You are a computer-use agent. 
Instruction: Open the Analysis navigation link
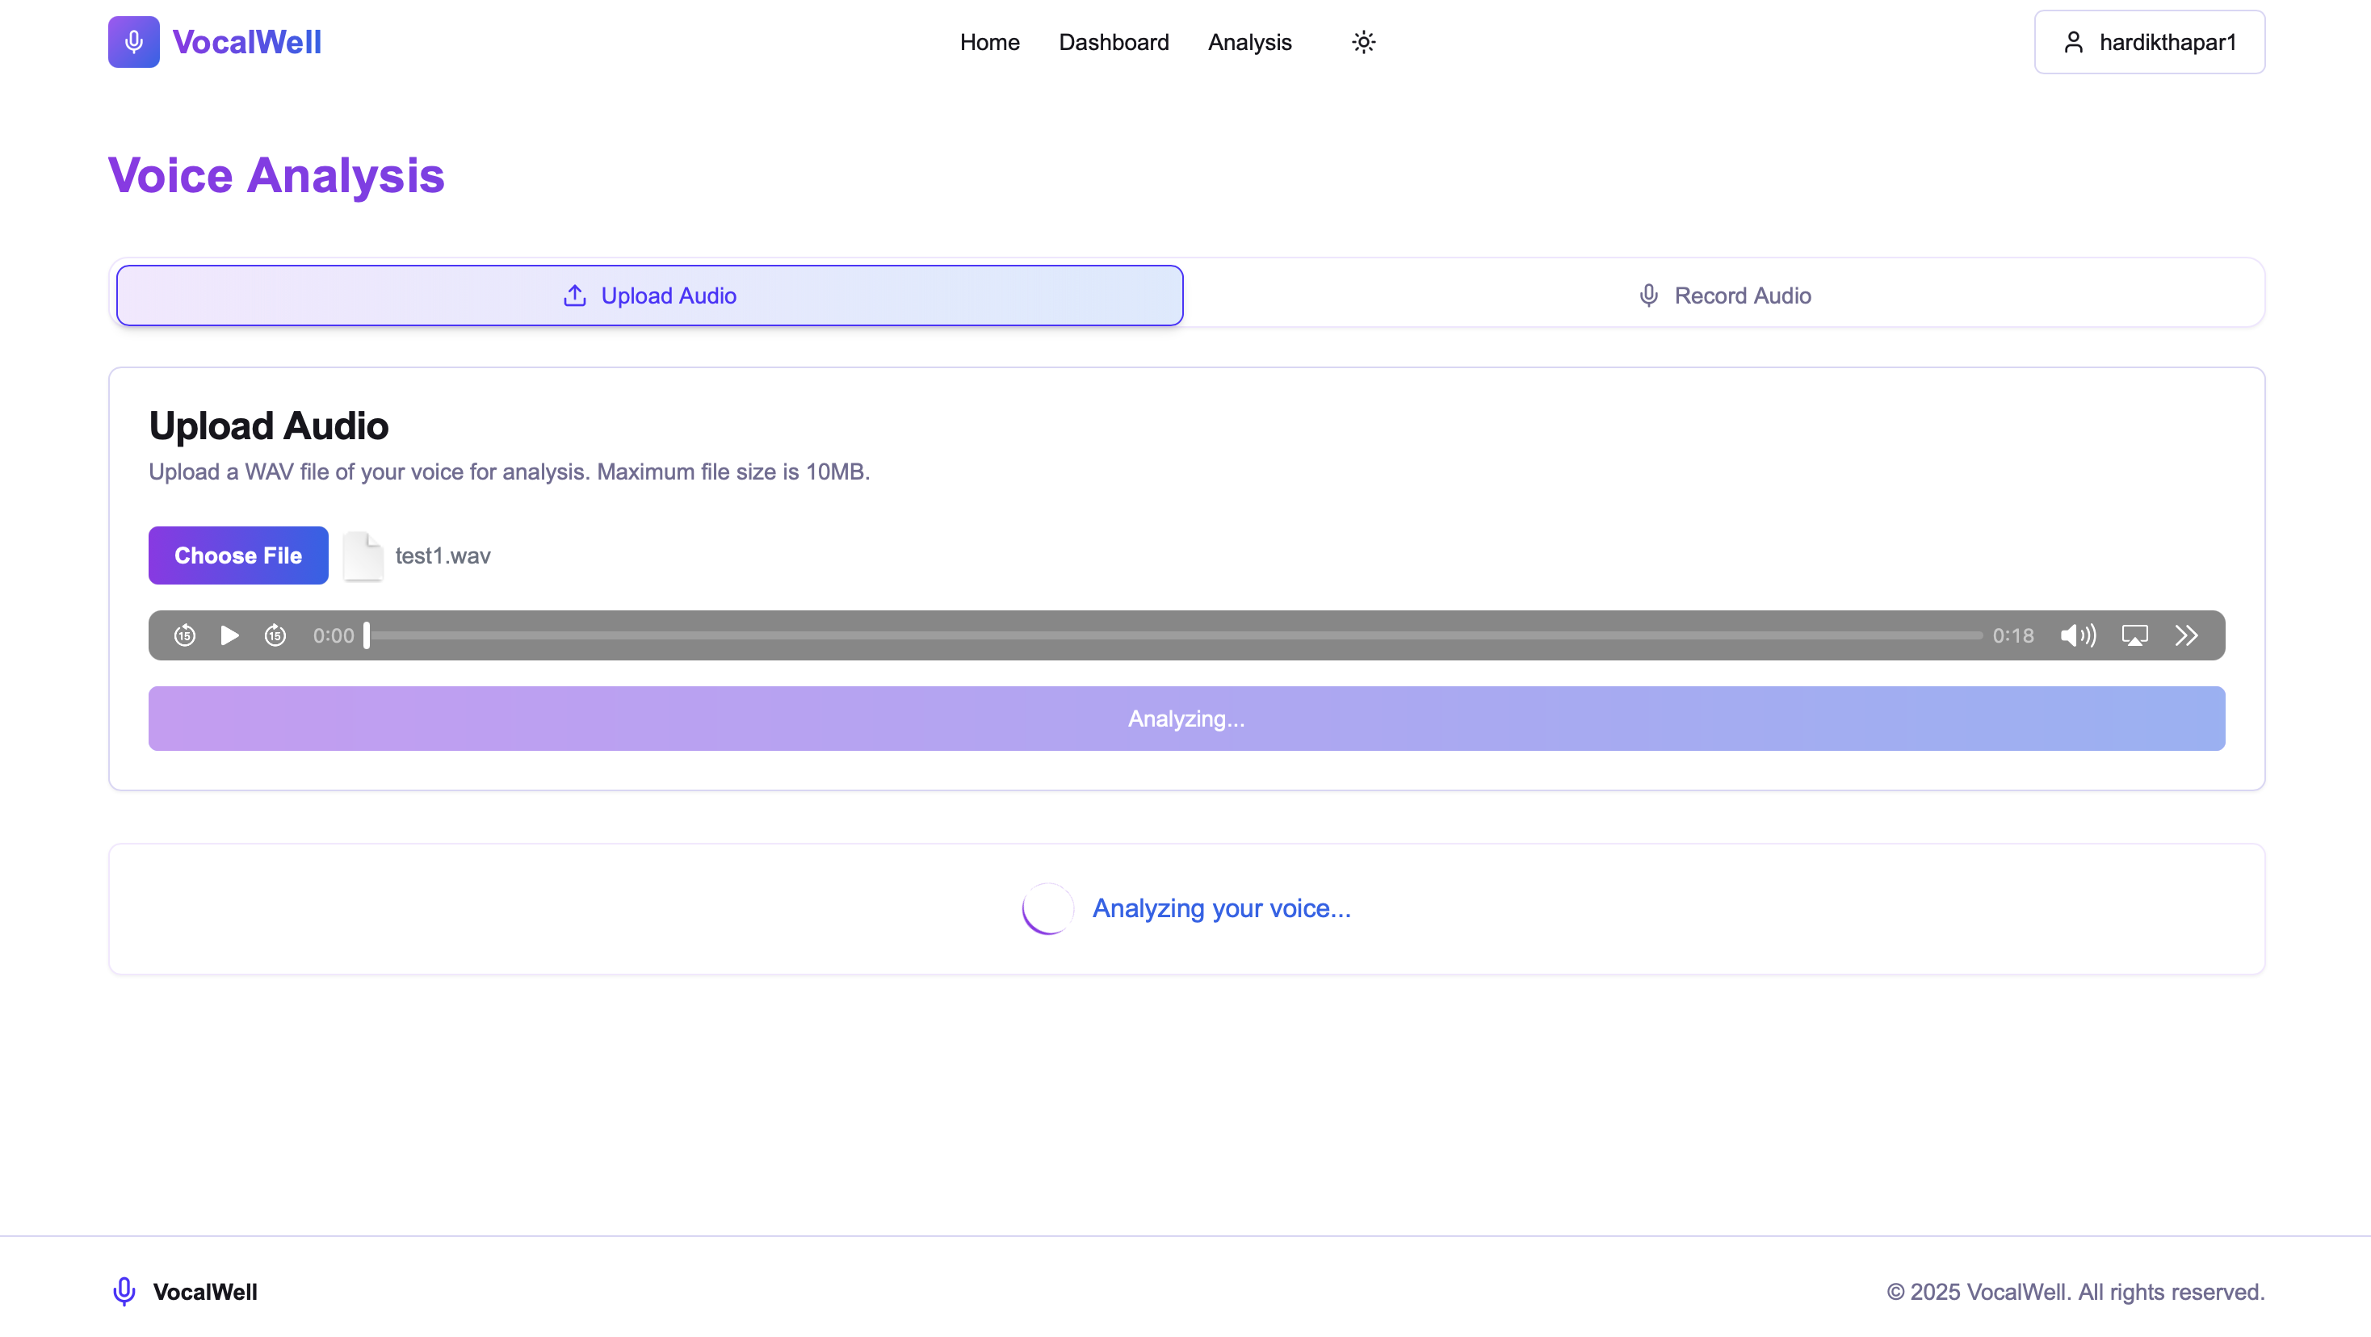click(1249, 42)
